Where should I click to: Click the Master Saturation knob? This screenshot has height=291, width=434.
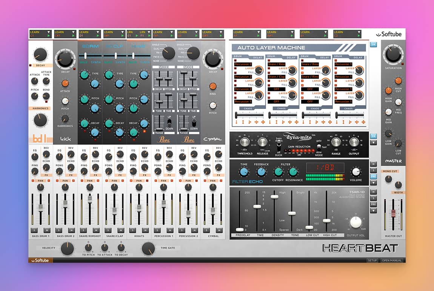(x=393, y=55)
